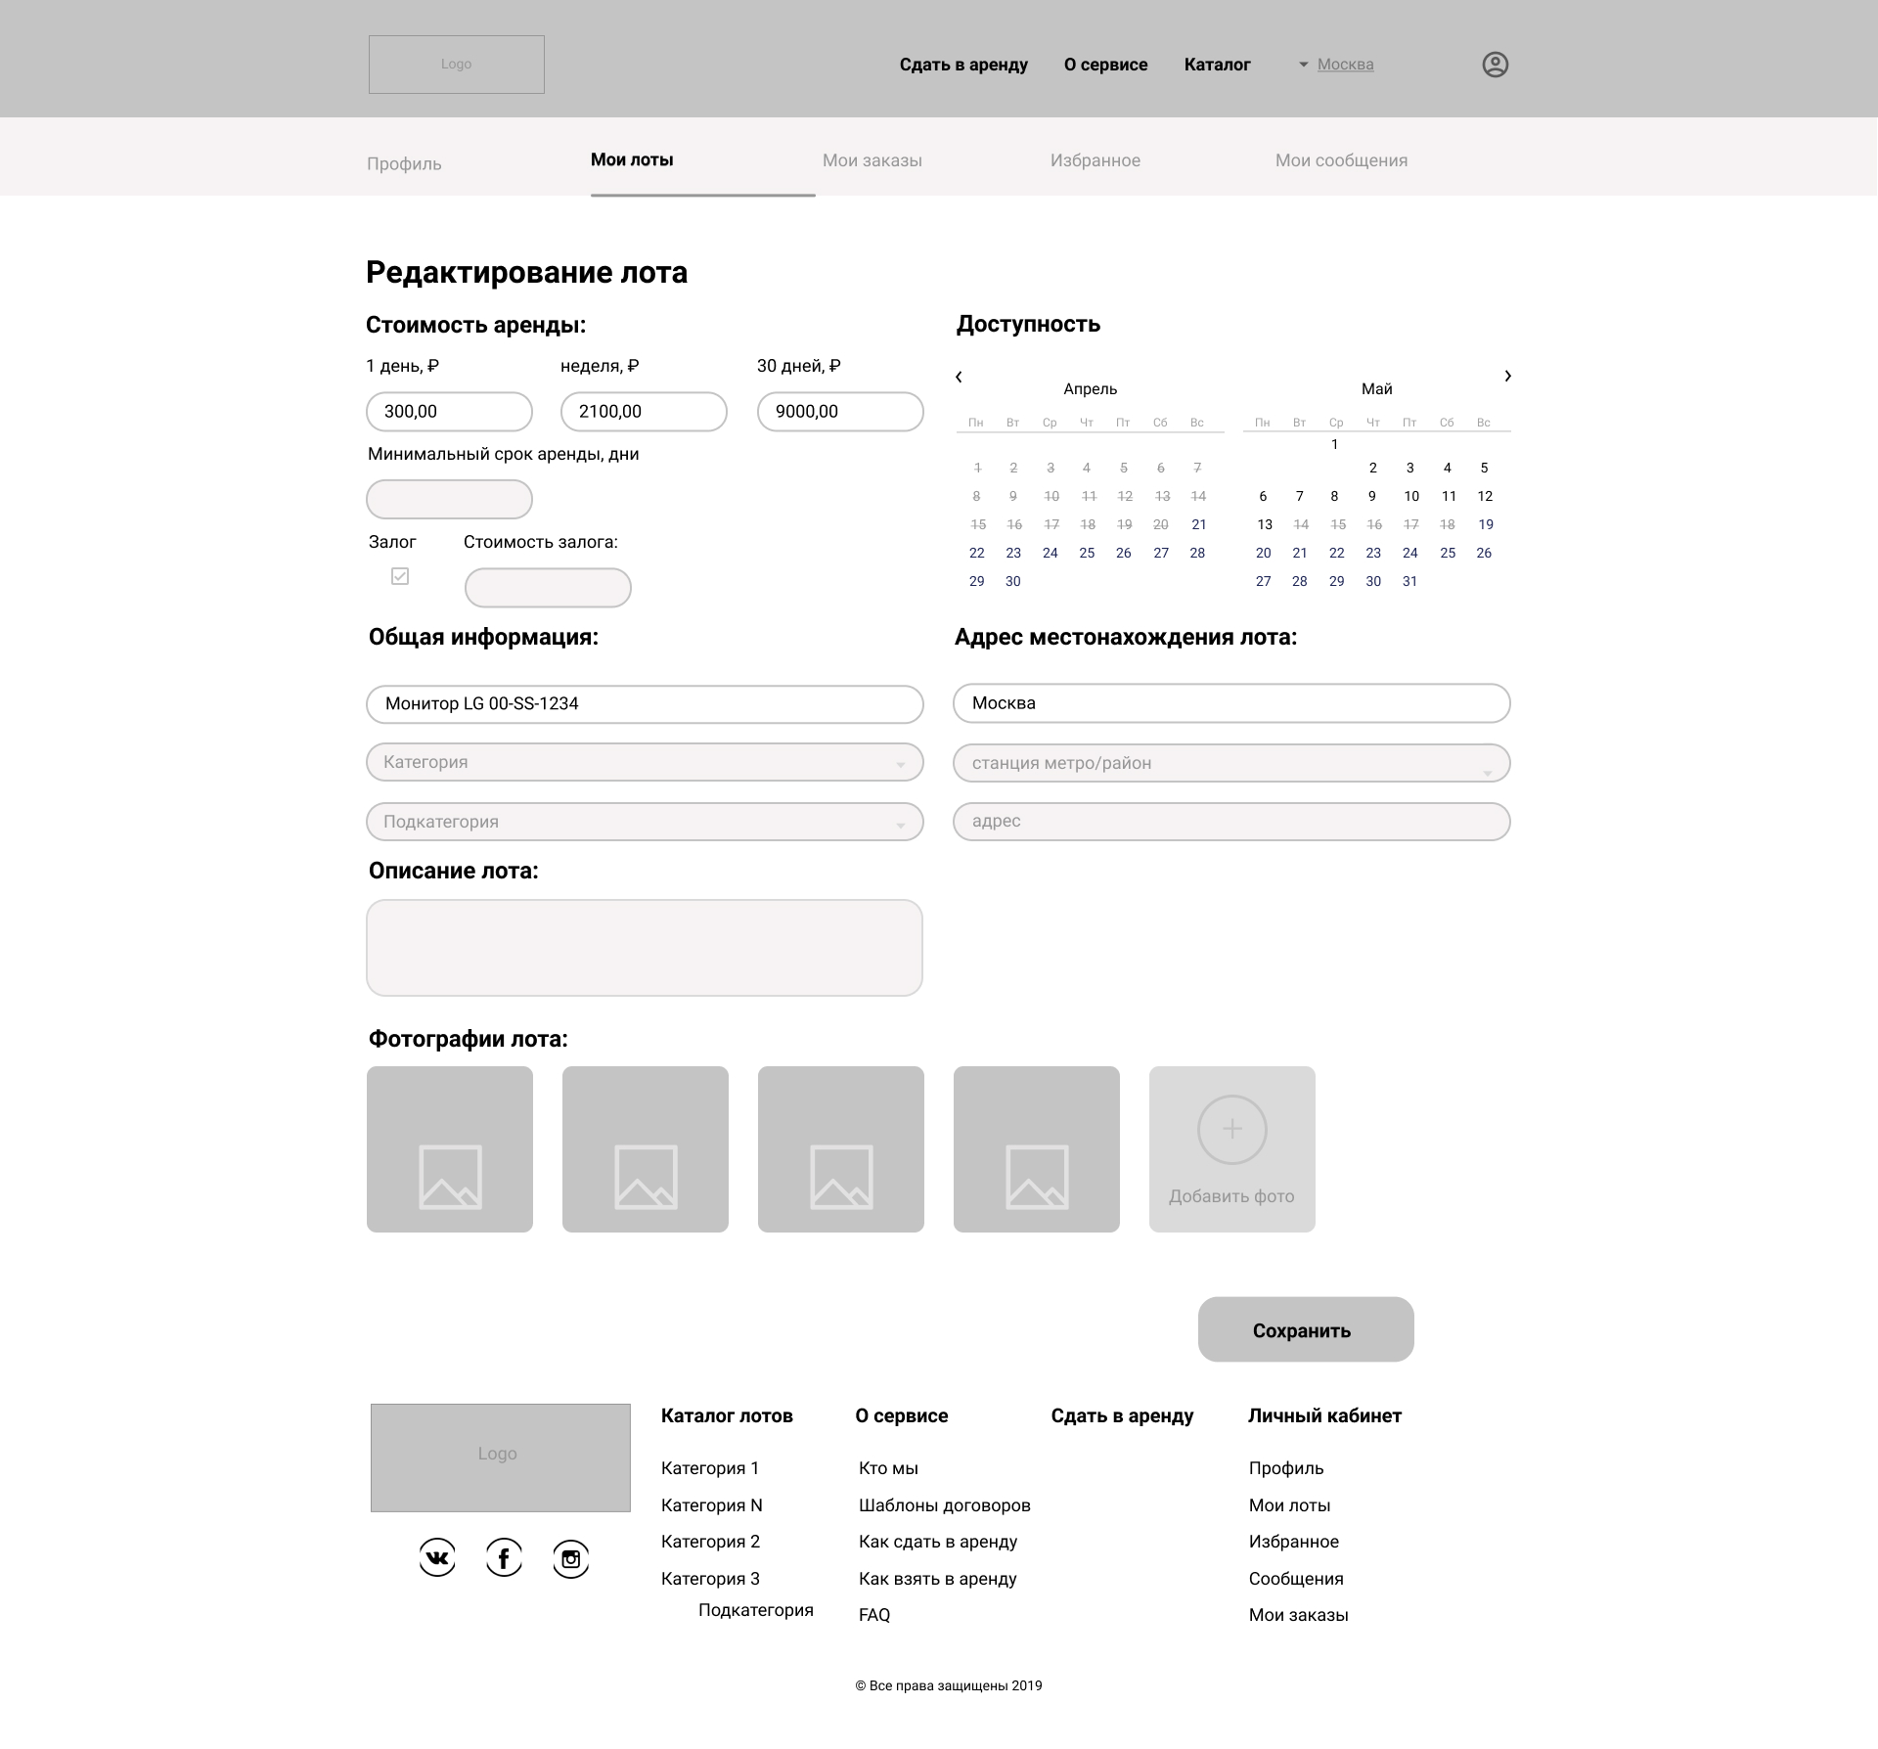Open the FAQ footer link
Image resolution: width=1878 pixels, height=1749 pixels.
[874, 1615]
